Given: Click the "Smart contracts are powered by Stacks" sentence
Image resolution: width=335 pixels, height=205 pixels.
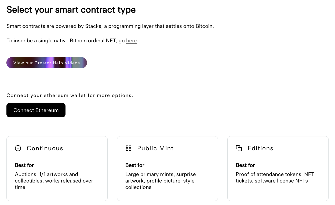Looking at the screenshot, I should tap(110, 26).
